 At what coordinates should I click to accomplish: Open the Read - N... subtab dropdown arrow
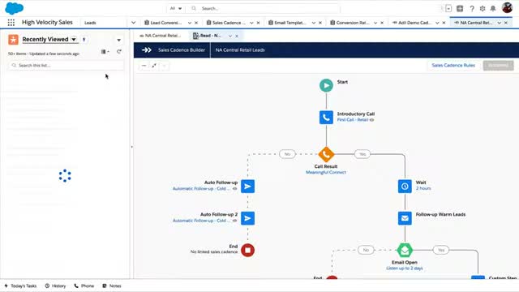point(230,36)
